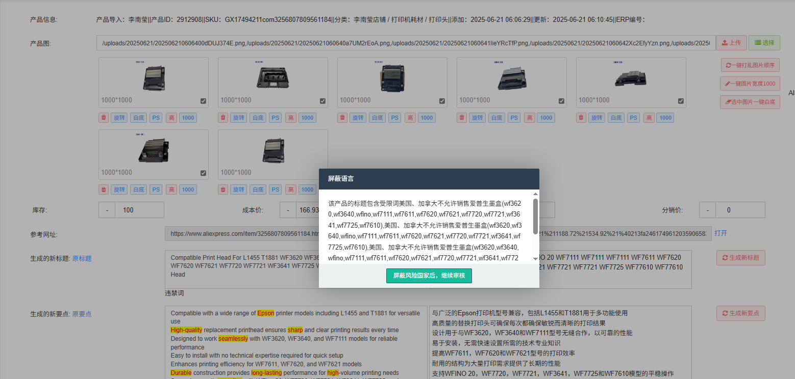Delete the second product image using its trash icon
This screenshot has height=379, width=795.
(223, 118)
